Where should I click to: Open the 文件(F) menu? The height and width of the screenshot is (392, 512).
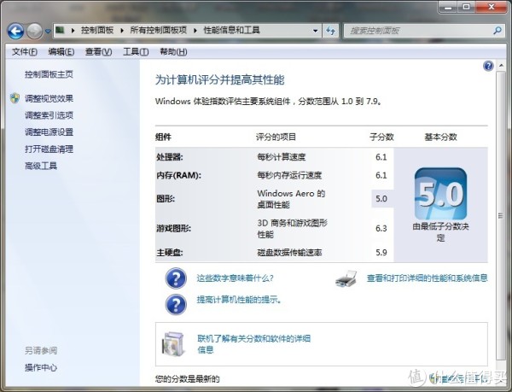[x=25, y=51]
